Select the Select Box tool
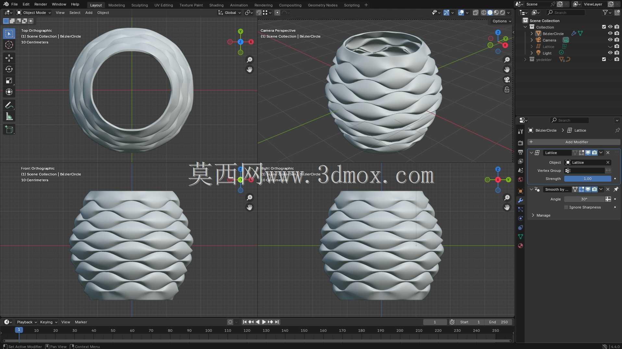Viewport: 622px width, 349px height. click(9, 34)
